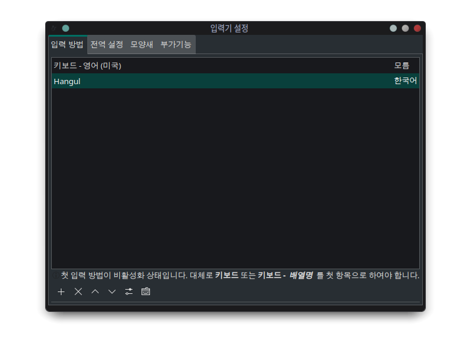
Task: Select the 키보드 - 영어 (미국) row
Action: point(235,66)
